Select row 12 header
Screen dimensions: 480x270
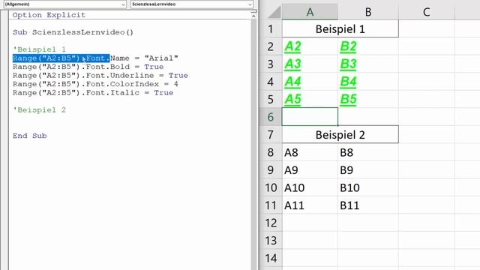(x=271, y=223)
